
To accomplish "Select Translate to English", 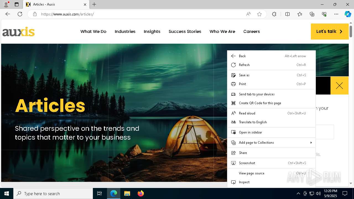I will pyautogui.click(x=271, y=122).
